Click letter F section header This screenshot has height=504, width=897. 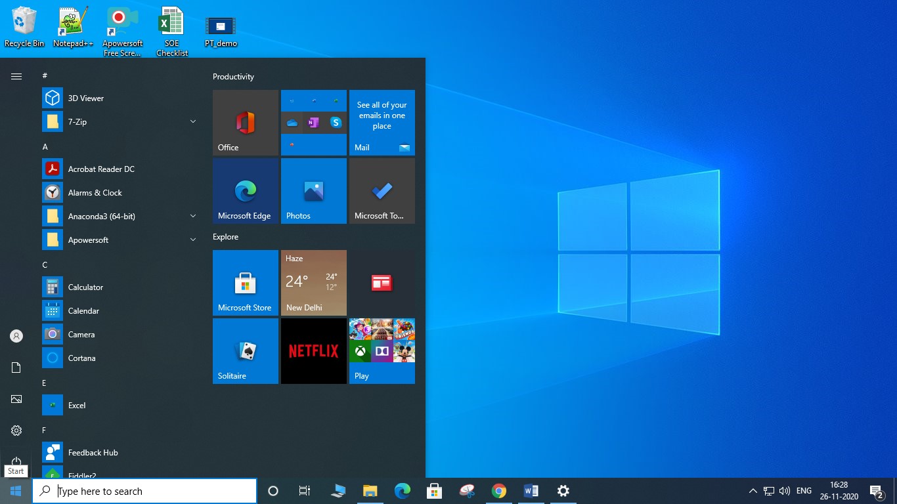pos(44,430)
